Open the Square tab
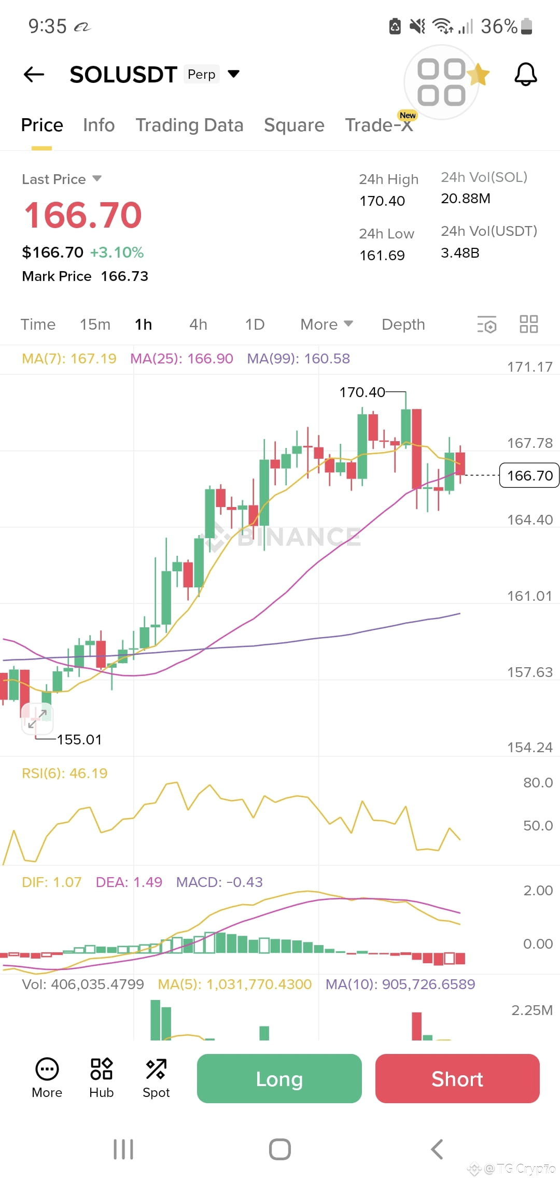This screenshot has width=560, height=1182. [294, 125]
